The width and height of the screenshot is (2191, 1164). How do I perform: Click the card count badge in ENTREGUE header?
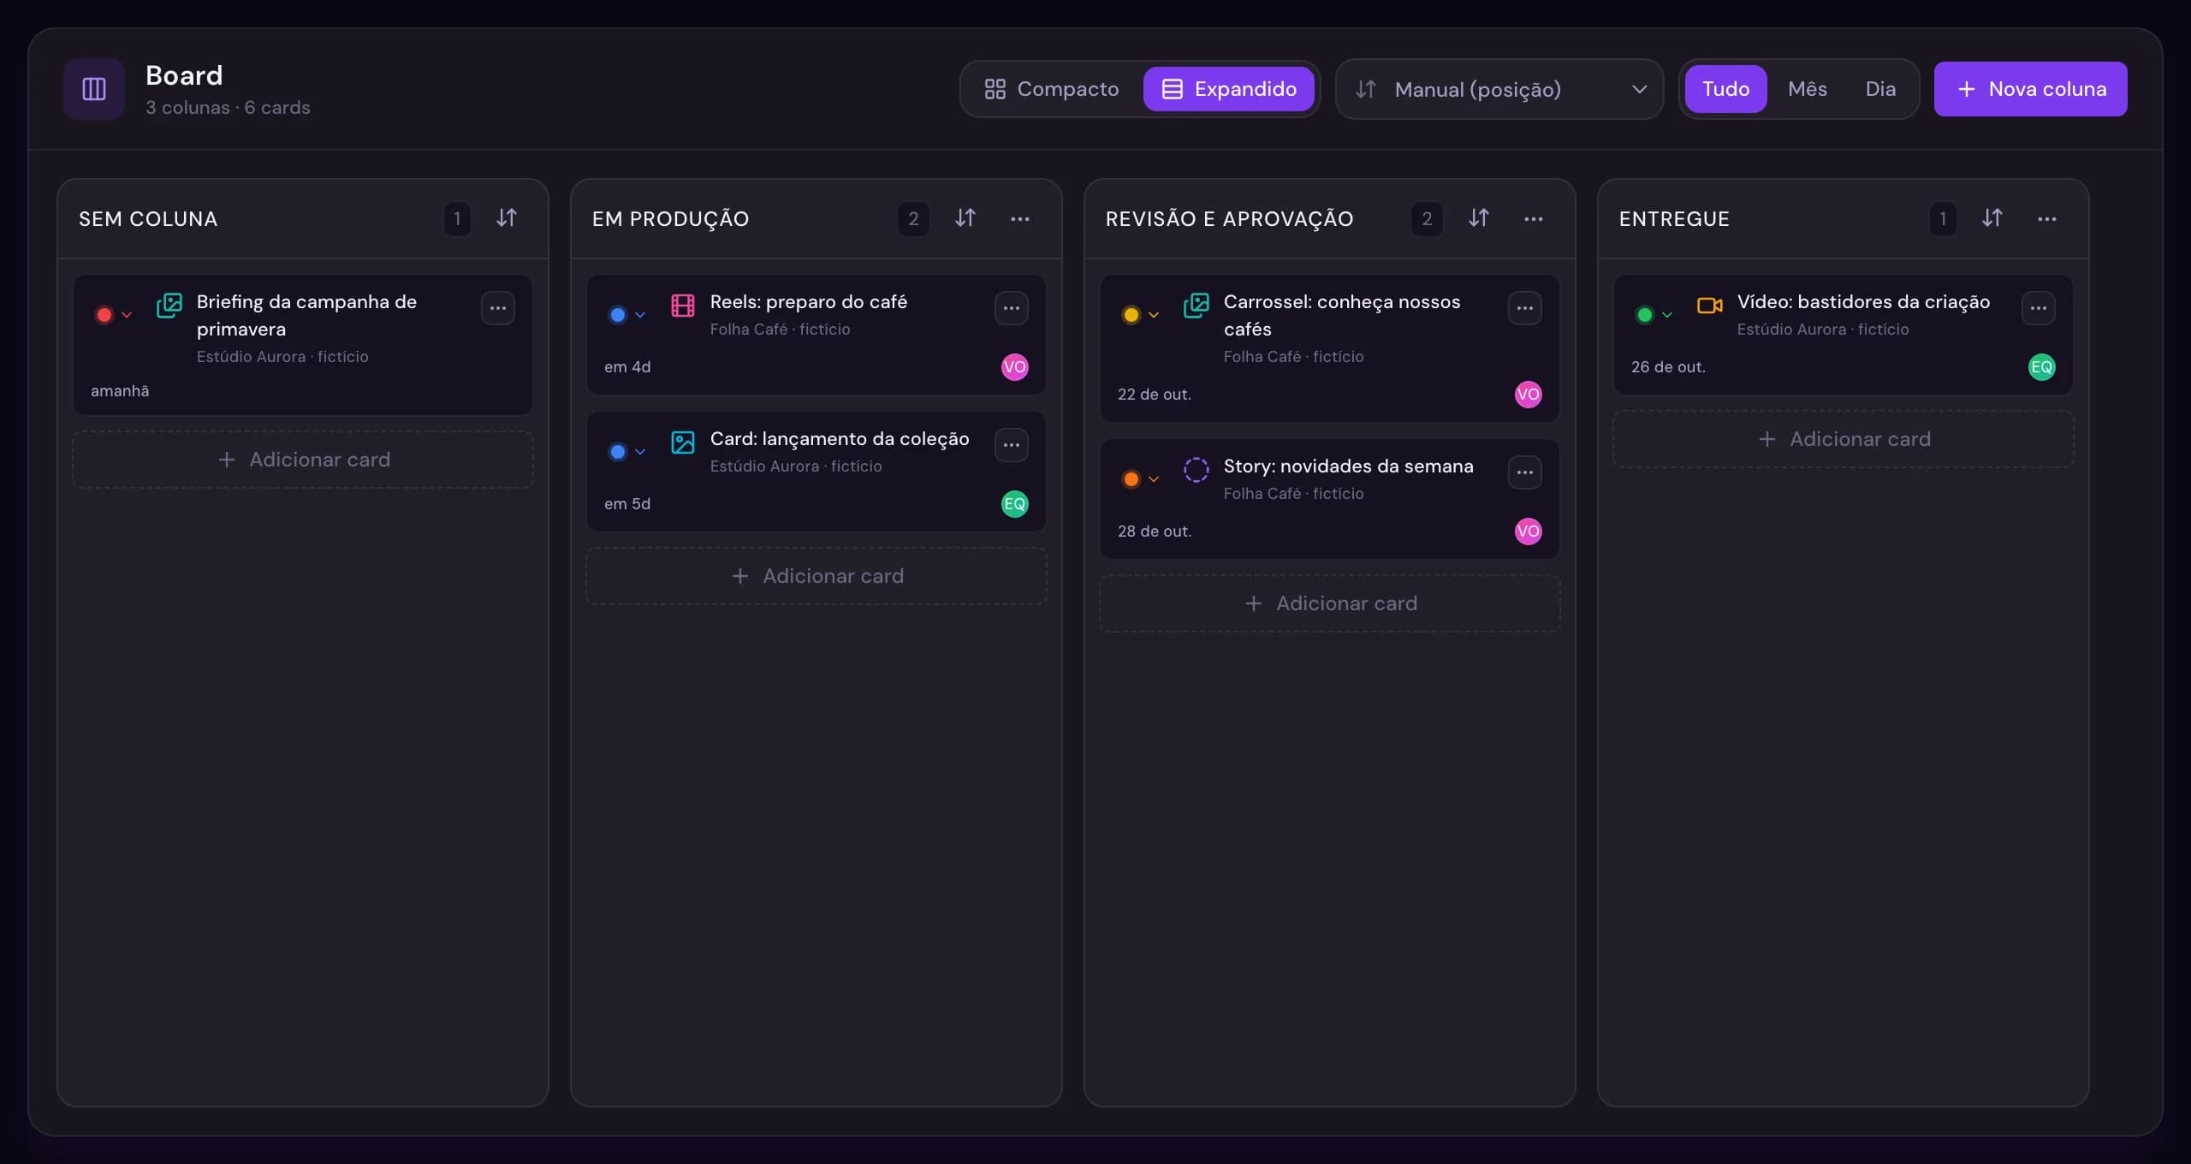(x=1943, y=219)
